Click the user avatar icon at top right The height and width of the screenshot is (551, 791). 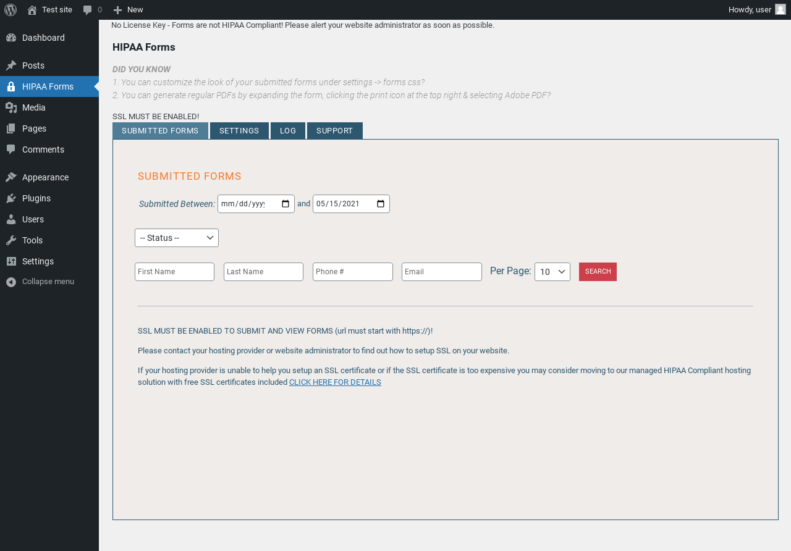(780, 9)
